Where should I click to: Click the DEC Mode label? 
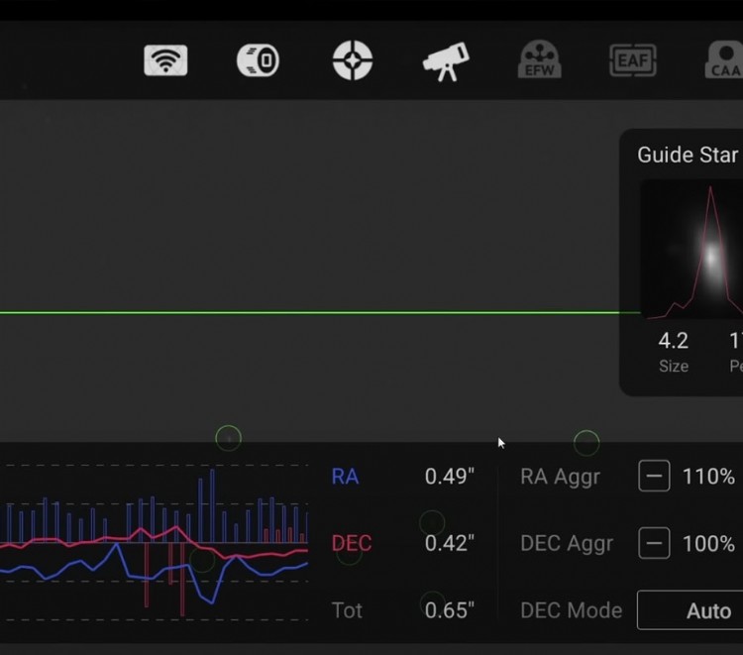pos(571,610)
